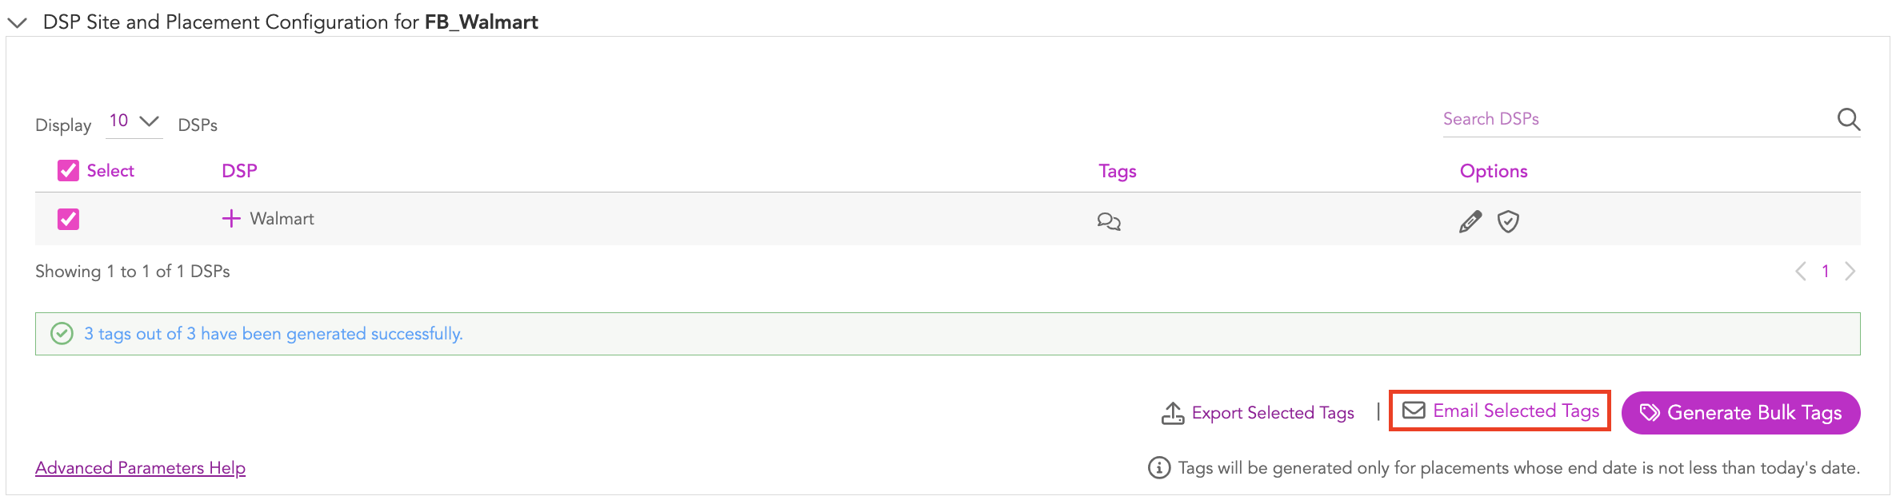1896x500 pixels.
Task: Click the search magnifier icon
Action: point(1848,119)
